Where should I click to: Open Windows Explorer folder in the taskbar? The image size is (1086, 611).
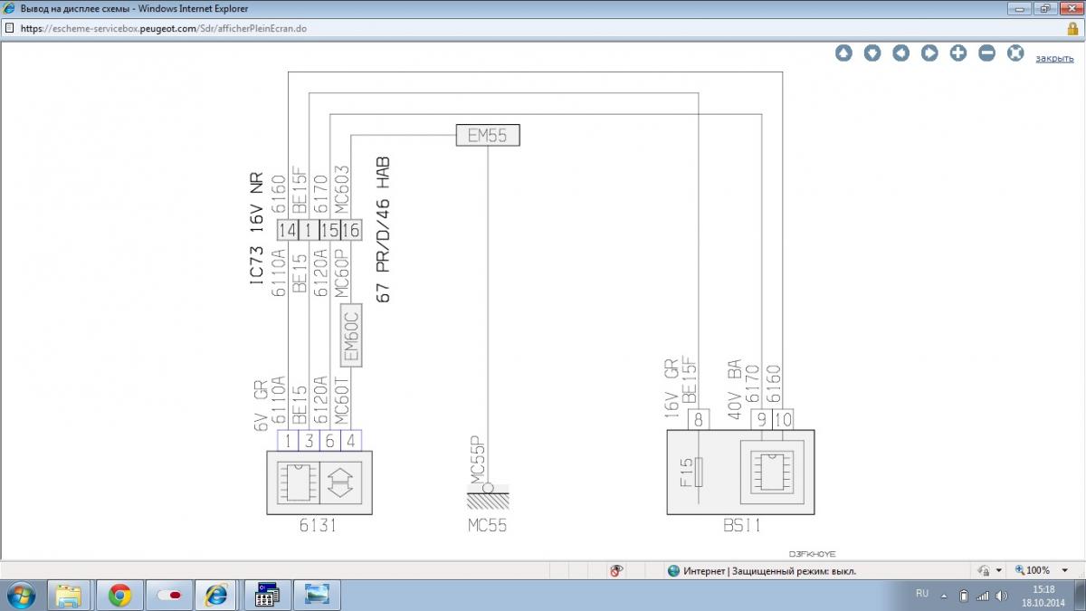click(x=70, y=596)
